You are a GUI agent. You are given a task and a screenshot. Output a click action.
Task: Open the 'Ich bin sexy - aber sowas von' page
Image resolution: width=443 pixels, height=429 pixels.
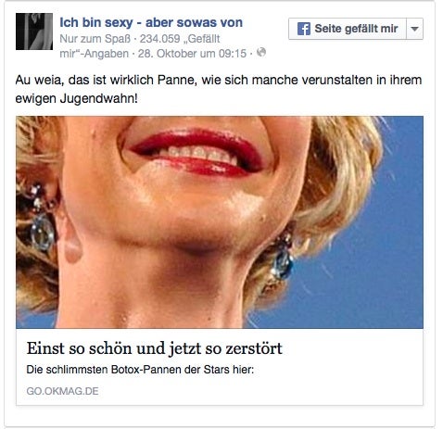(151, 22)
